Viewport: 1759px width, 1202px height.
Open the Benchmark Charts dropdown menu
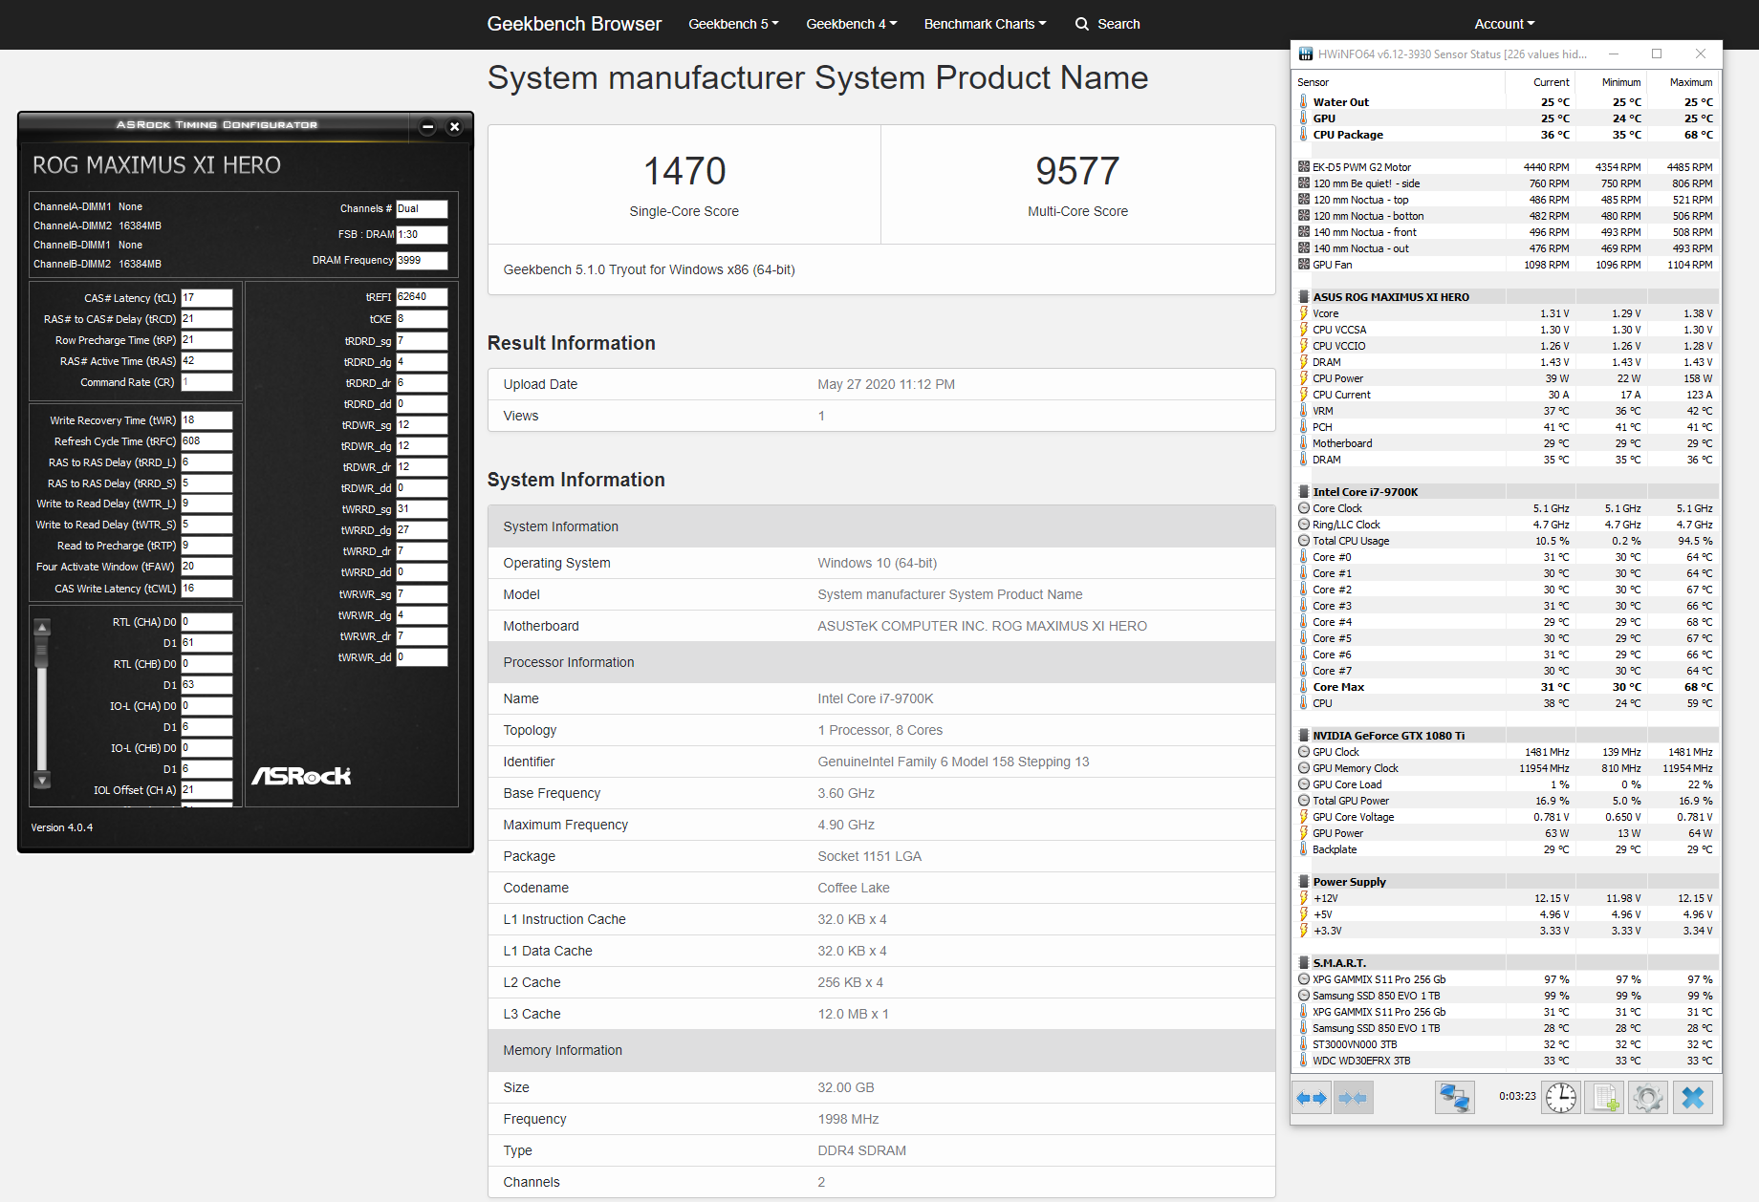coord(985,24)
